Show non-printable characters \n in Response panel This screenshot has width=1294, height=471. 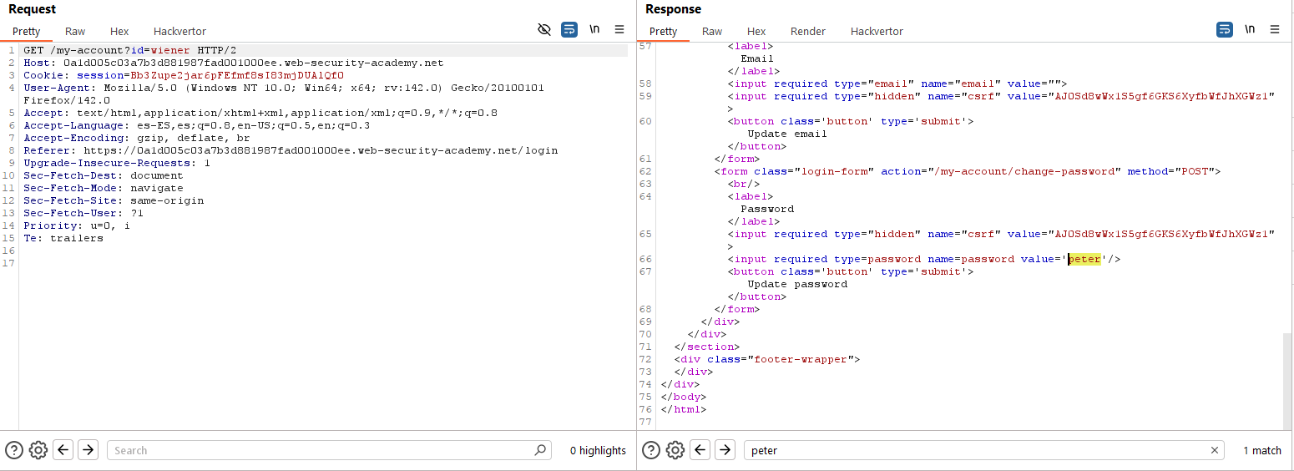click(1250, 29)
